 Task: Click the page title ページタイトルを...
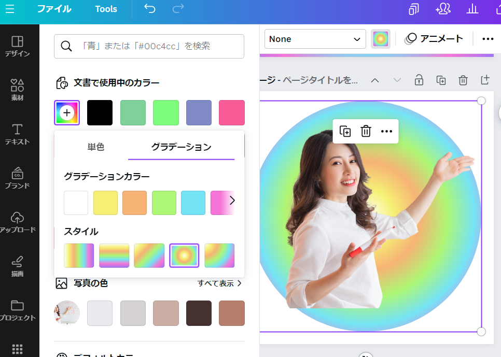click(320, 80)
